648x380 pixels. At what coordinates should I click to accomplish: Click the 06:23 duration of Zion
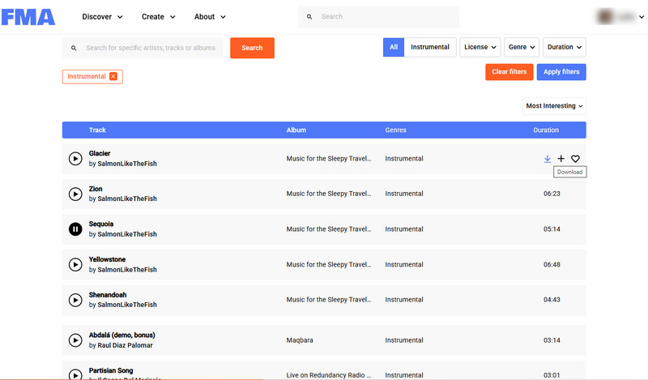click(x=552, y=194)
